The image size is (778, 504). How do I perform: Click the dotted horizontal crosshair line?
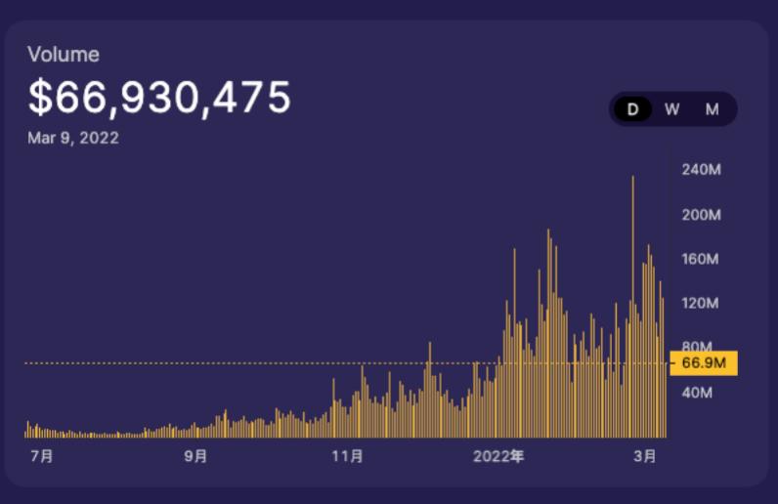point(293,363)
